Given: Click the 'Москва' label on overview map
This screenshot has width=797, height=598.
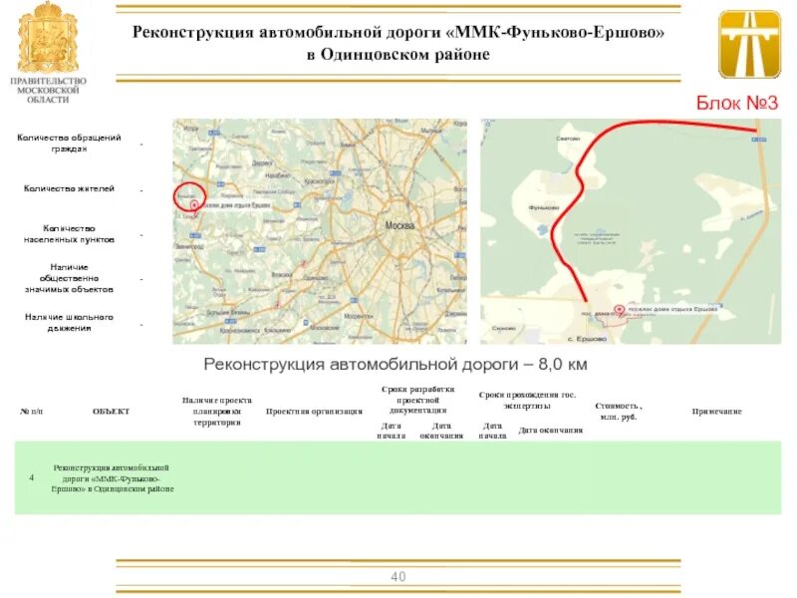Looking at the screenshot, I should [x=399, y=225].
